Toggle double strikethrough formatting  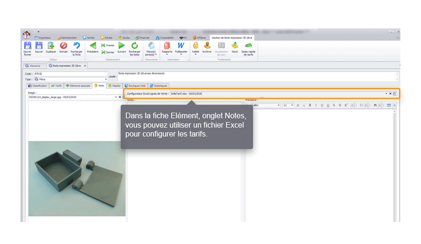click(x=340, y=105)
